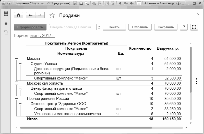This screenshot has height=134, width=204.
Task: Open the calendar icon in title bar
Action: click(x=113, y=4)
